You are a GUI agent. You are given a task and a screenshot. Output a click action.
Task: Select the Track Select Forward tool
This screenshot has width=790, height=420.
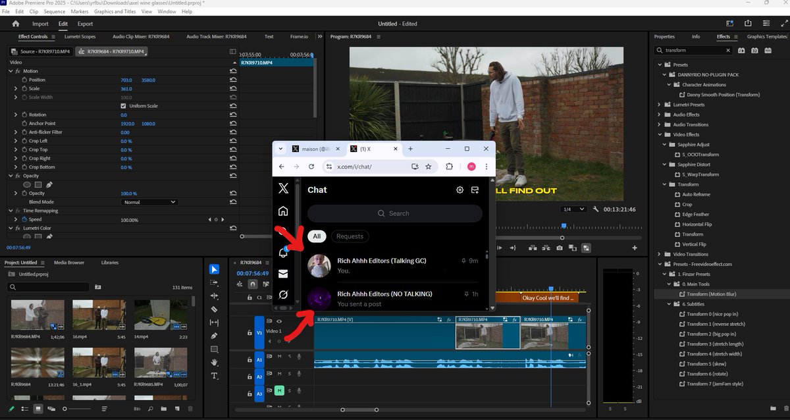pyautogui.click(x=214, y=282)
